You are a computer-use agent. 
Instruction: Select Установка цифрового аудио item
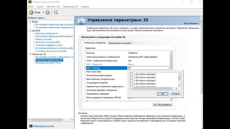(x=49, y=45)
